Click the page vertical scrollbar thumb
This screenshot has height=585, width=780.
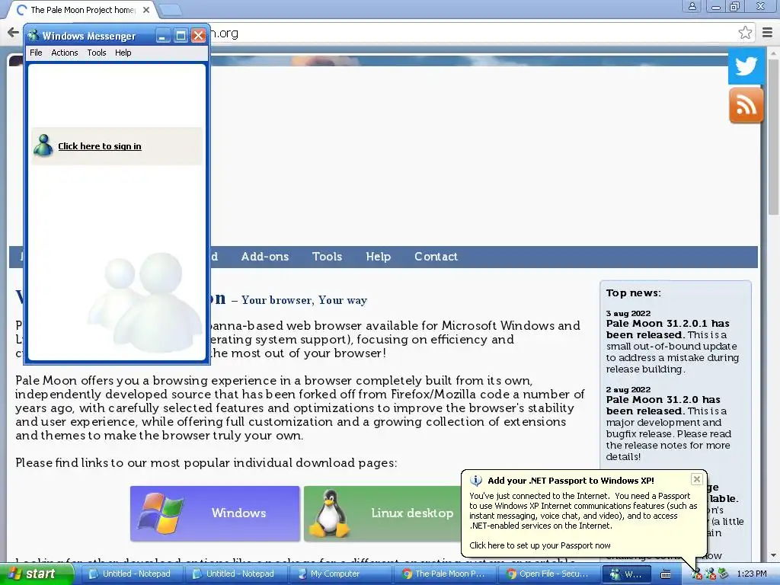coord(772,137)
